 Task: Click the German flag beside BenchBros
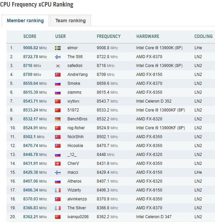(x=58, y=119)
